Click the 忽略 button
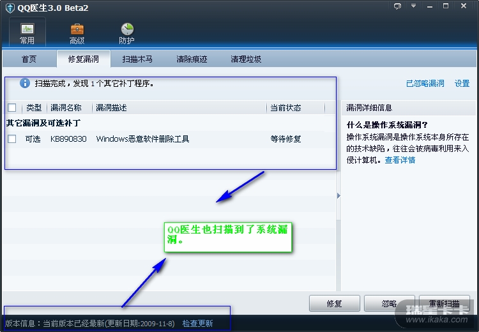479x332 pixels. (389, 303)
